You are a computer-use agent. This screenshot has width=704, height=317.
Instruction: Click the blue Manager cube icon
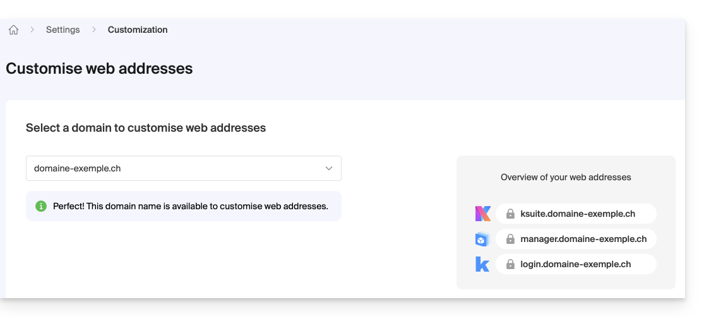coord(482,239)
